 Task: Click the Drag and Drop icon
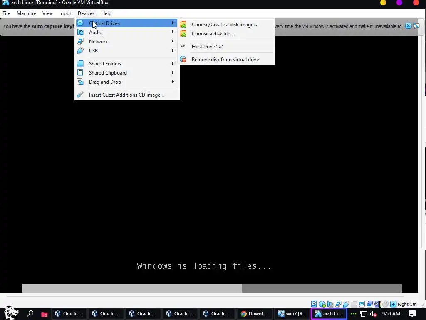click(80, 82)
